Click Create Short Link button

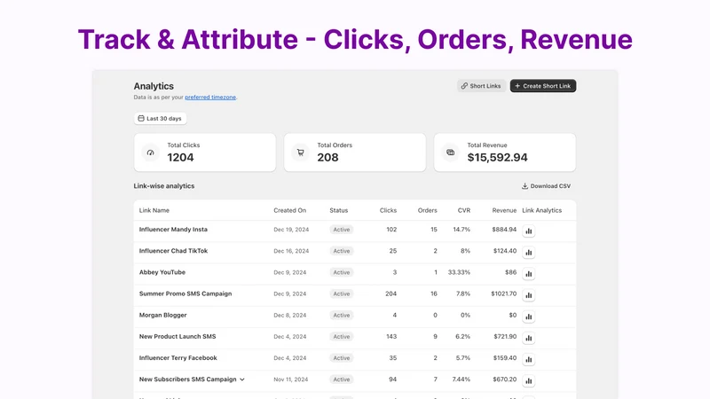click(x=543, y=86)
